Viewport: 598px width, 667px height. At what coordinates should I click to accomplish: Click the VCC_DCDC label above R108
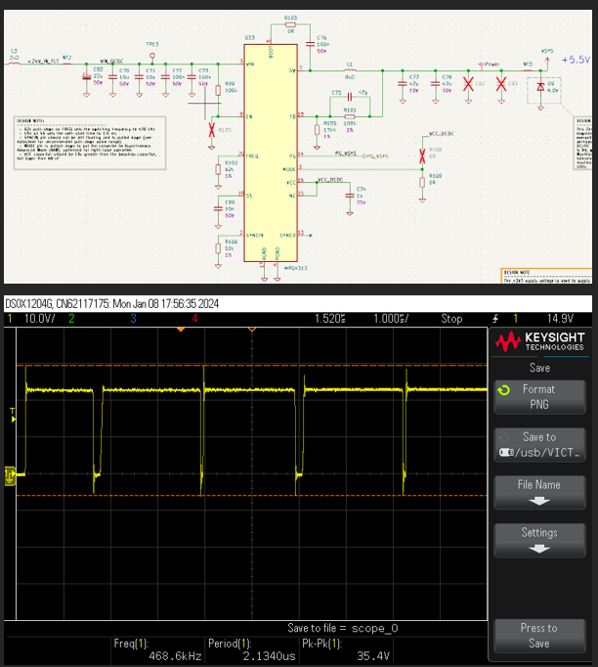point(441,134)
